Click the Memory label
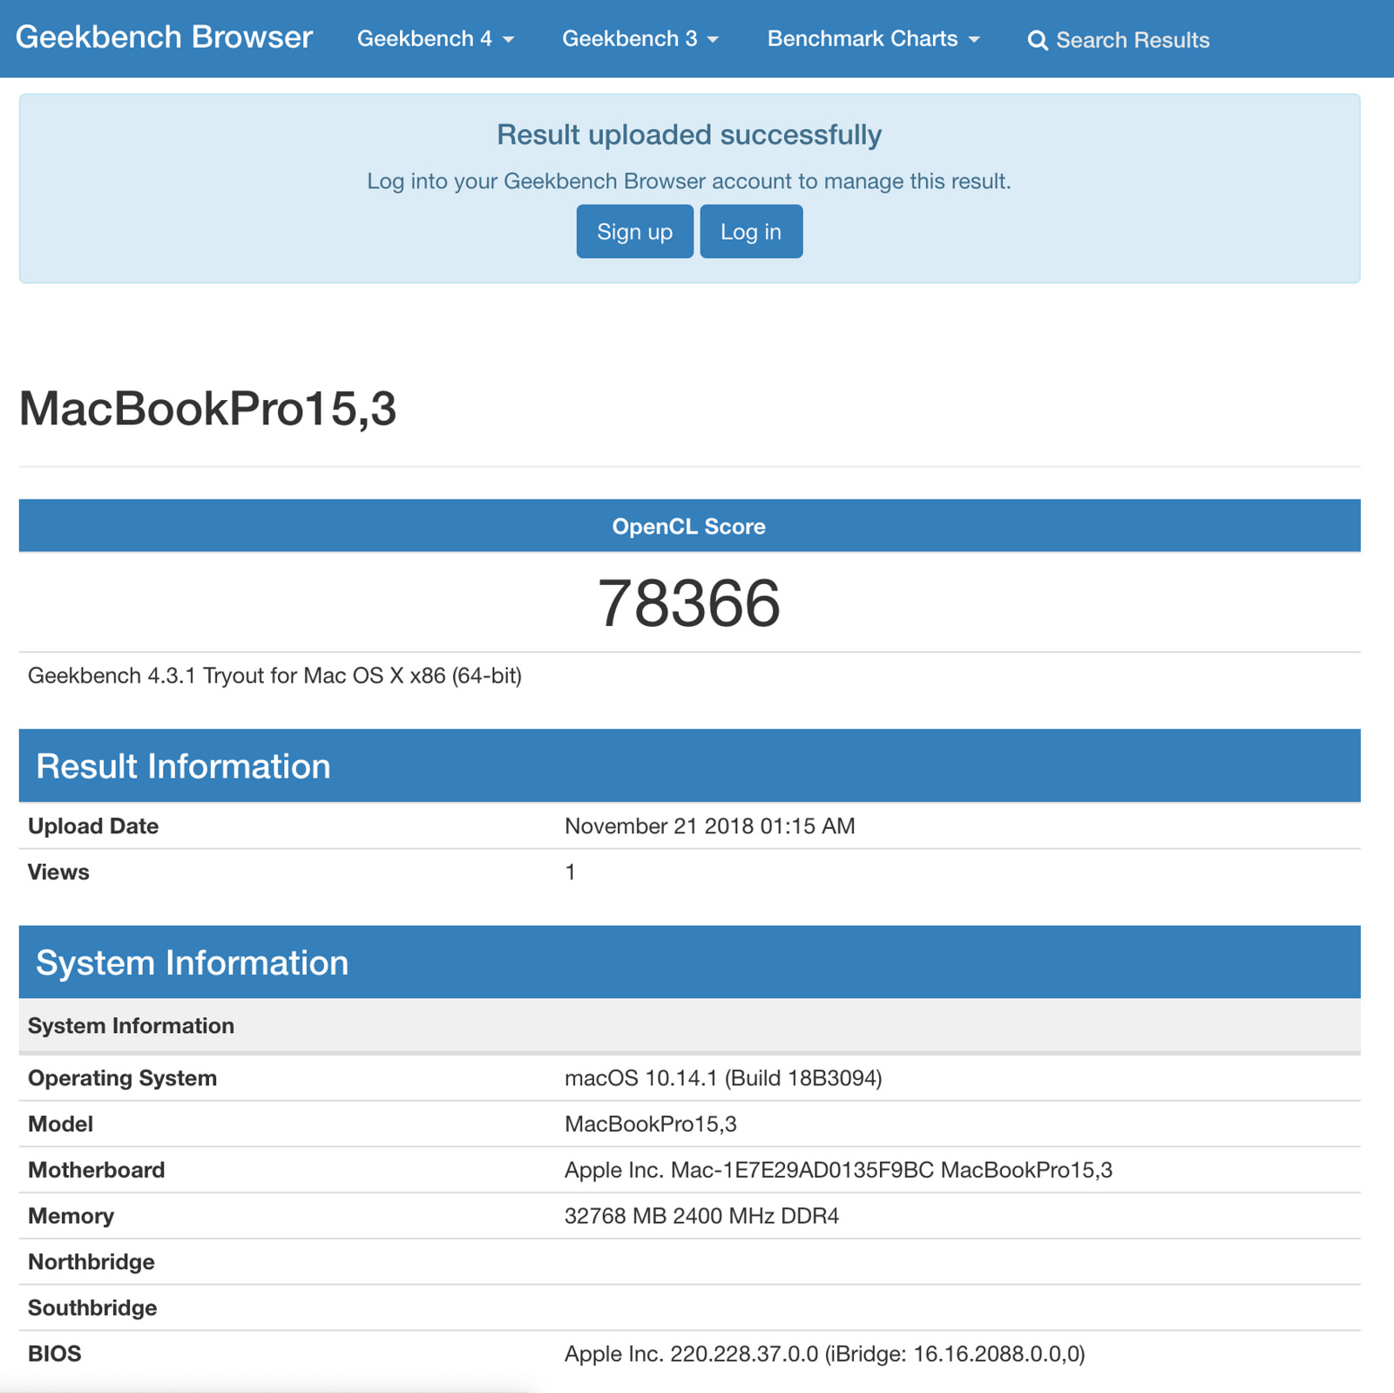 tap(71, 1216)
